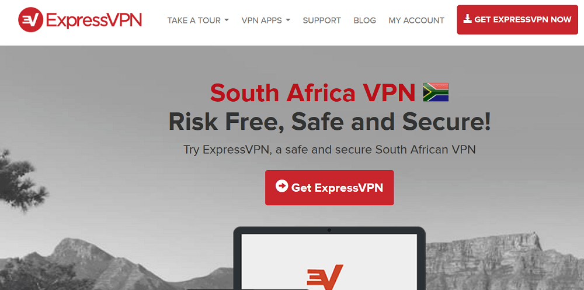The height and width of the screenshot is (290, 584).
Task: Expand the Take a Tour dropdown arrow
Action: 227,20
